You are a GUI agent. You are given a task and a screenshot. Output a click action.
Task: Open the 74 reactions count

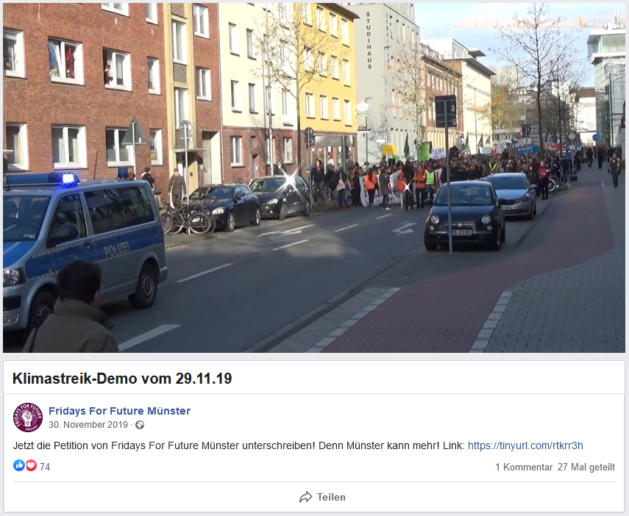[x=45, y=467]
